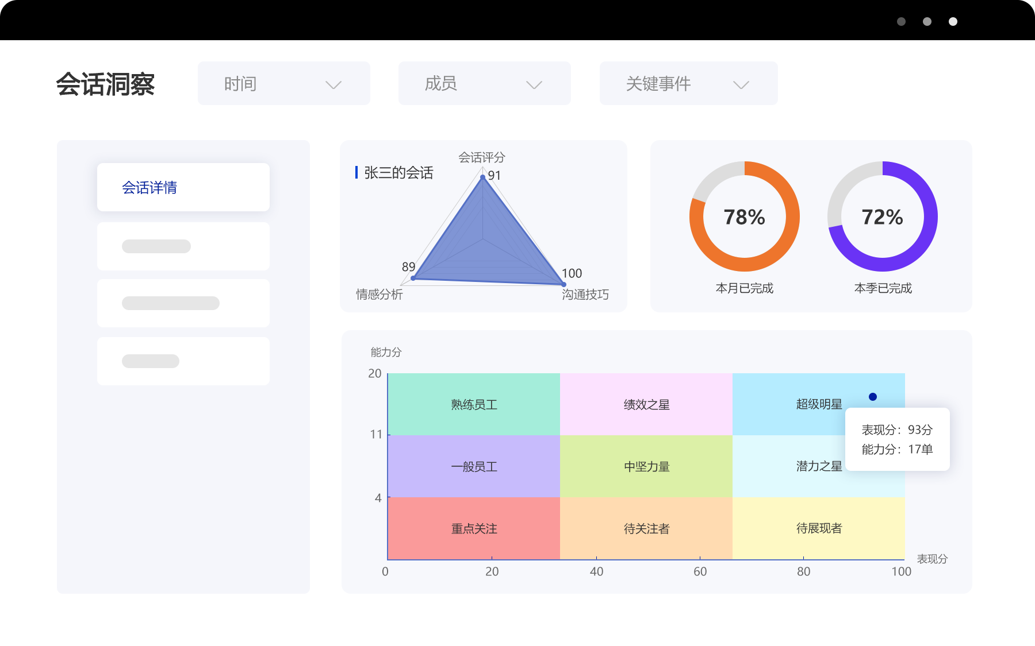Select the 待展现者 yellow grid cell

coord(819,528)
